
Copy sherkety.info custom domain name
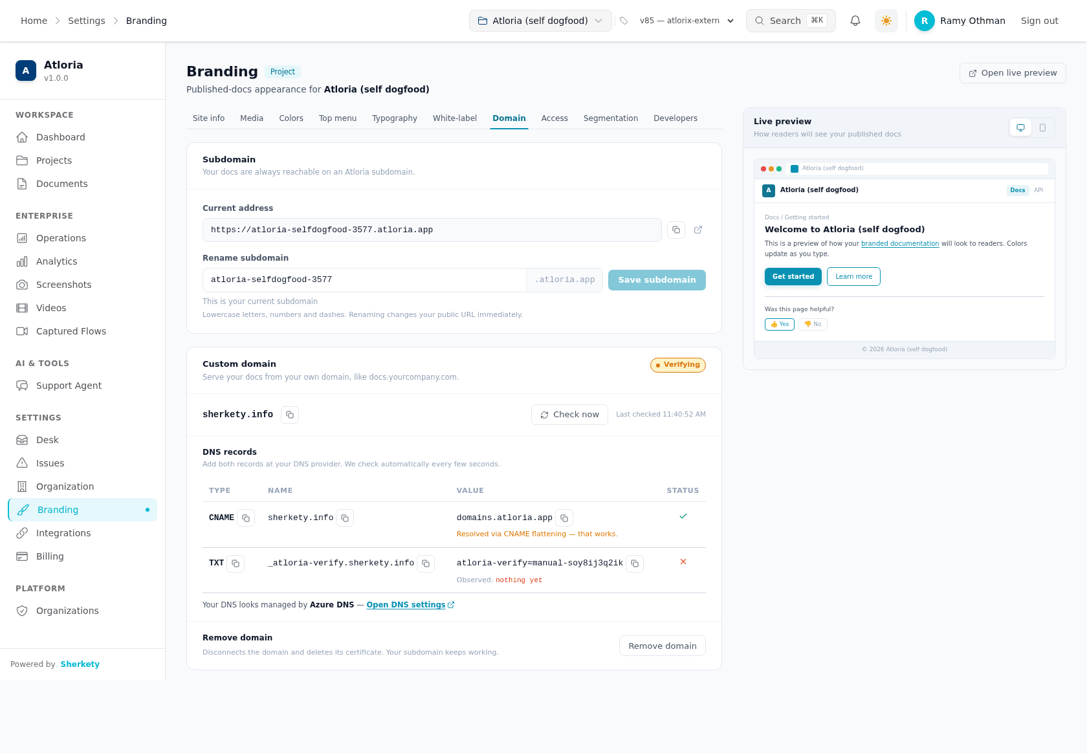point(290,415)
